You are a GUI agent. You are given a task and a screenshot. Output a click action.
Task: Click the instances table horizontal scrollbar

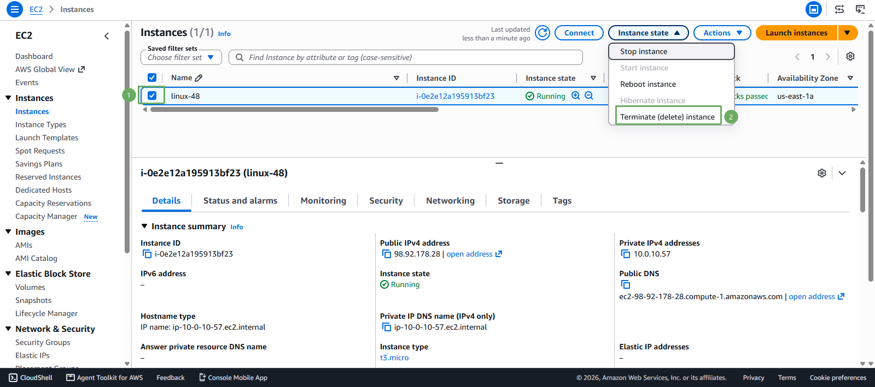coord(294,109)
